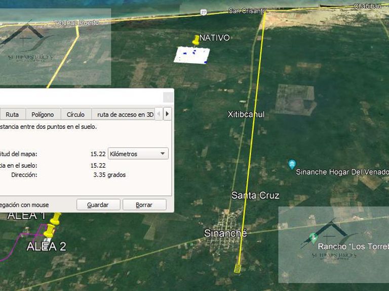Switch to the Círculo tab
This screenshot has width=389, height=291.
tap(75, 115)
